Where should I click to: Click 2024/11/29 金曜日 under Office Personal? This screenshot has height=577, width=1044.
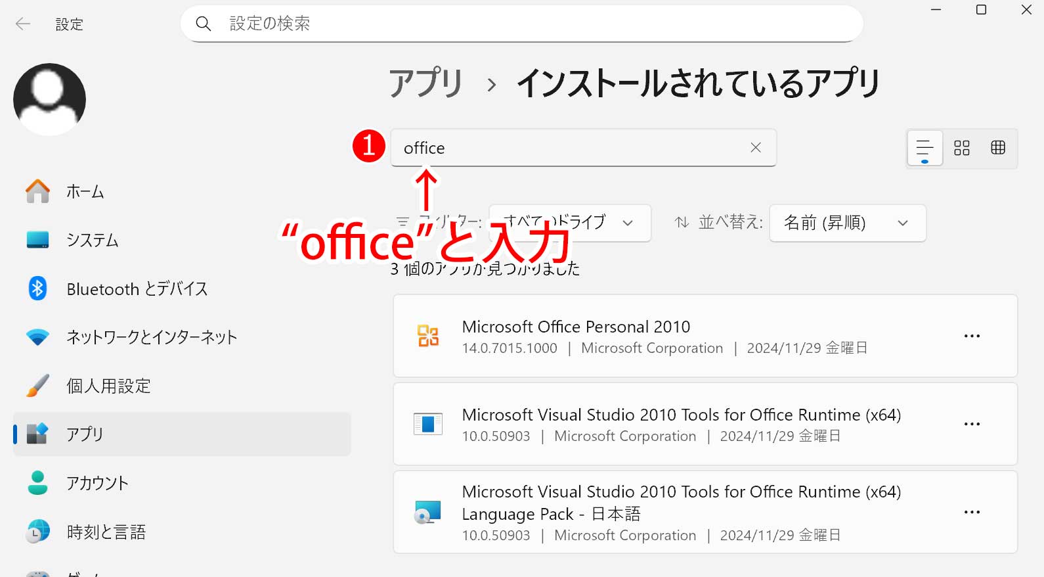(x=807, y=348)
